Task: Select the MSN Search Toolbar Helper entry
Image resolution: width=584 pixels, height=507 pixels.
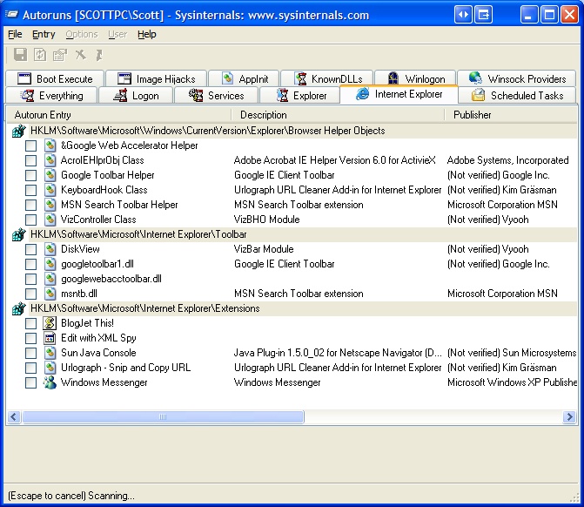Action: (x=119, y=205)
